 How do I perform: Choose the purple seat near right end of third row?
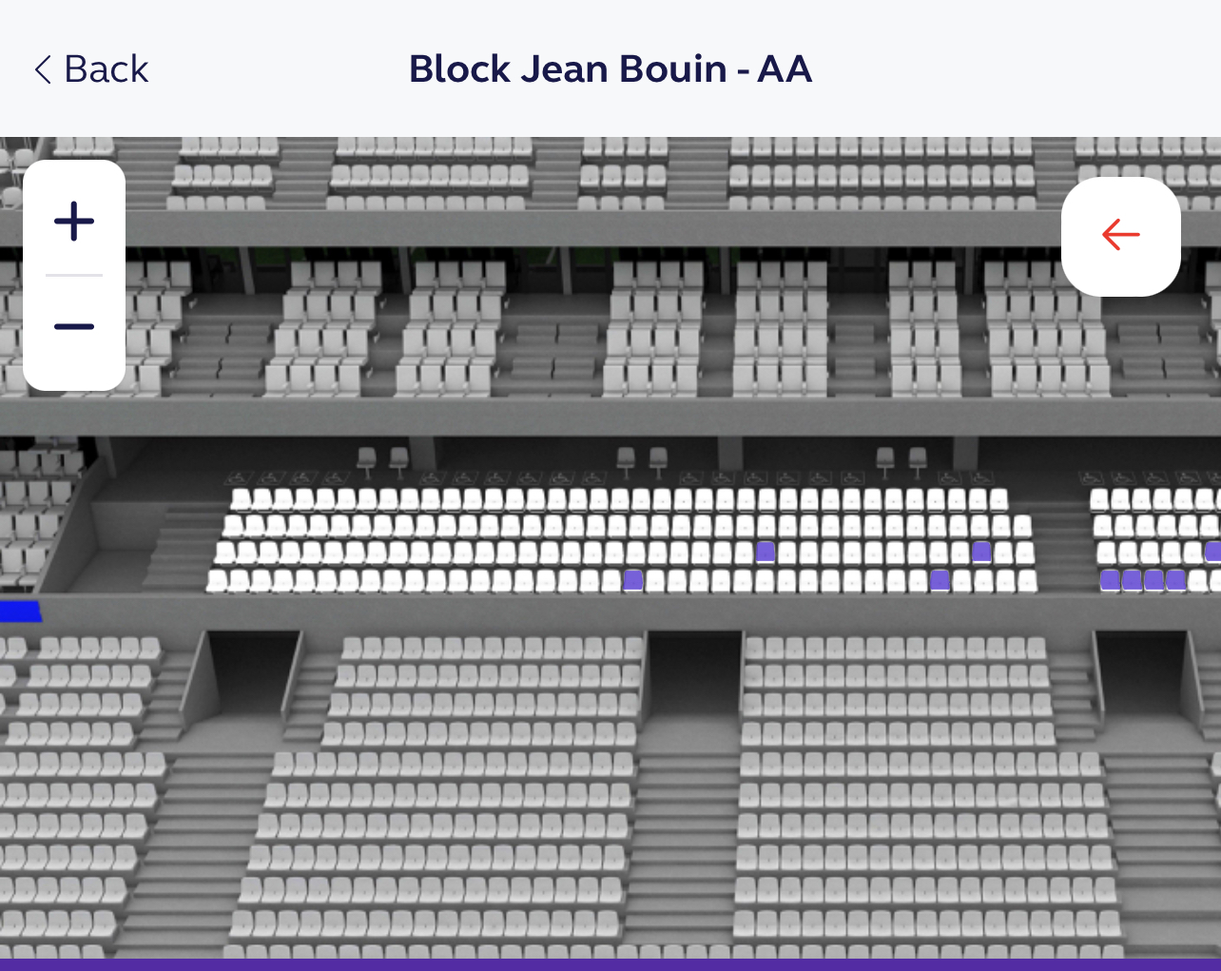[981, 551]
